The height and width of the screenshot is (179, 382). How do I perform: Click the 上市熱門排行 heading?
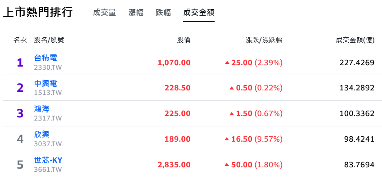38,12
